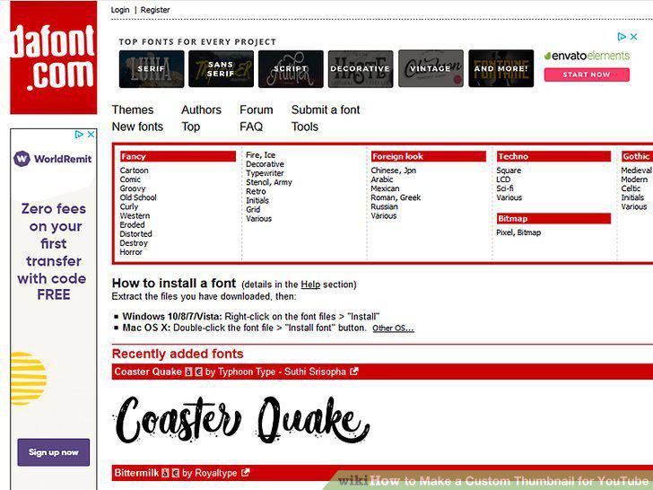Screen dimensions: 653x490
Task: Open the Arabic font category
Action: [x=381, y=179]
